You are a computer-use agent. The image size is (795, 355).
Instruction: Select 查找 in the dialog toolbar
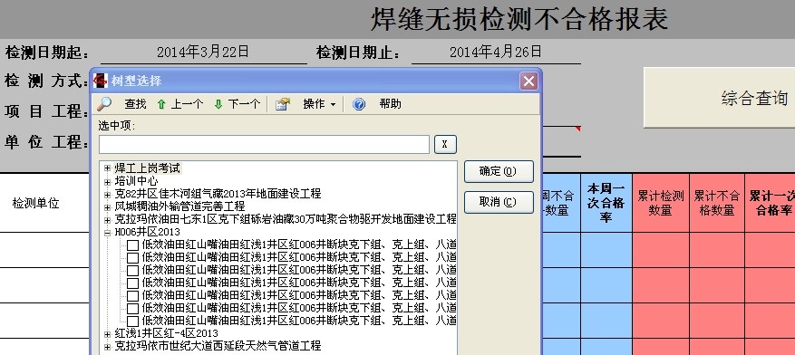(135, 104)
